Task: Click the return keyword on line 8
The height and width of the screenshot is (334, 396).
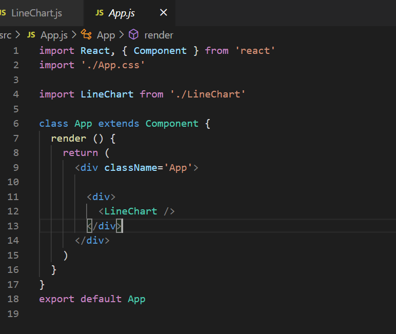Action: 81,153
